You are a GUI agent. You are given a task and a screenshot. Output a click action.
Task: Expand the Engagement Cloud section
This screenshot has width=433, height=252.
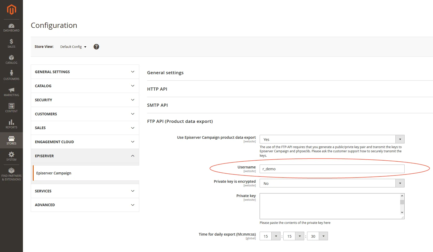point(85,142)
